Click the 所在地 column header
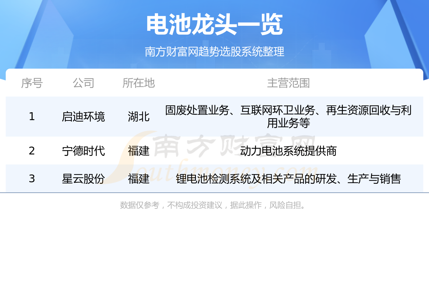The width and height of the screenshot is (429, 286). pyautogui.click(x=139, y=83)
